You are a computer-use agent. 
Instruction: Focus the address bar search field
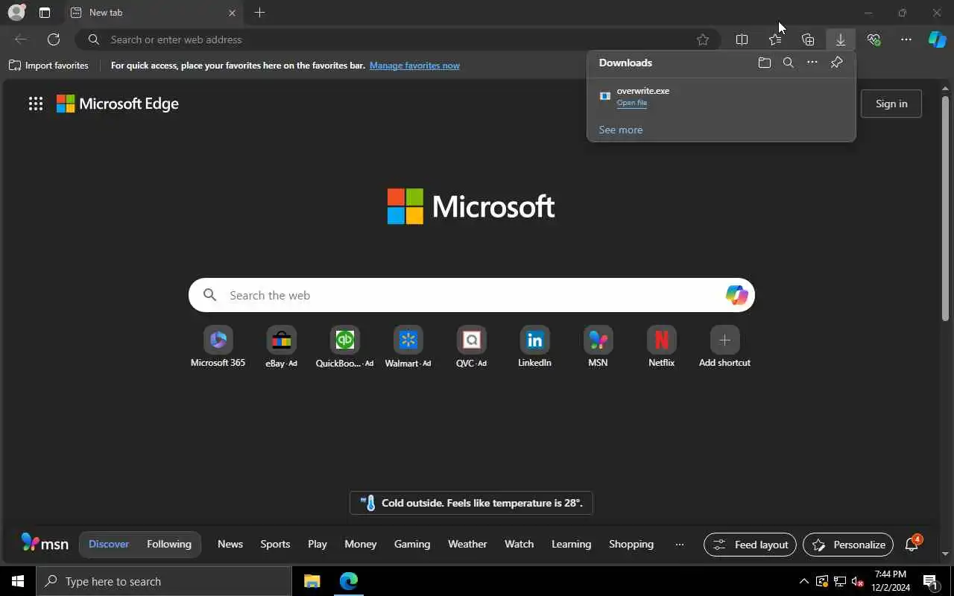click(x=398, y=39)
